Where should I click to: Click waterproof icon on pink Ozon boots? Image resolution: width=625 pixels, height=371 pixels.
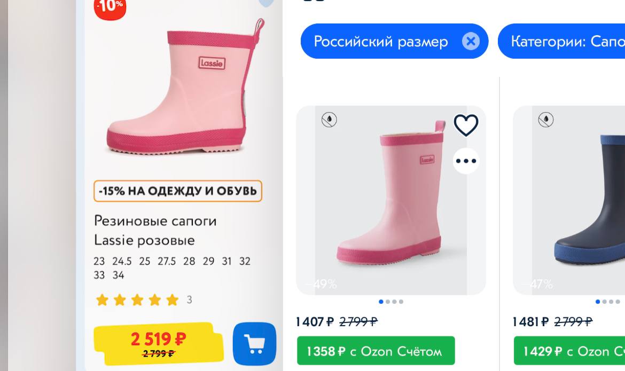tap(329, 120)
